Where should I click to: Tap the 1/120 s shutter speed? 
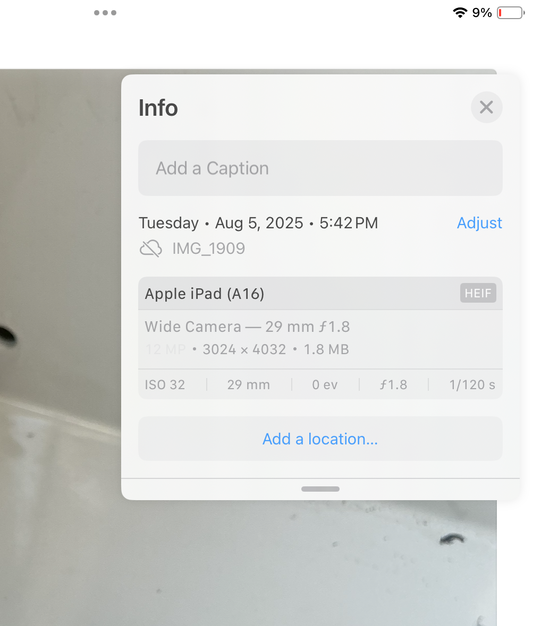pos(472,385)
